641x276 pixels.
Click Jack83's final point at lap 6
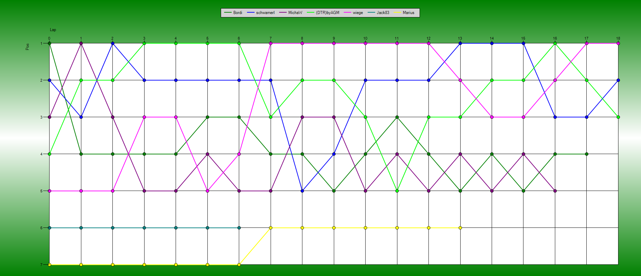click(x=239, y=228)
